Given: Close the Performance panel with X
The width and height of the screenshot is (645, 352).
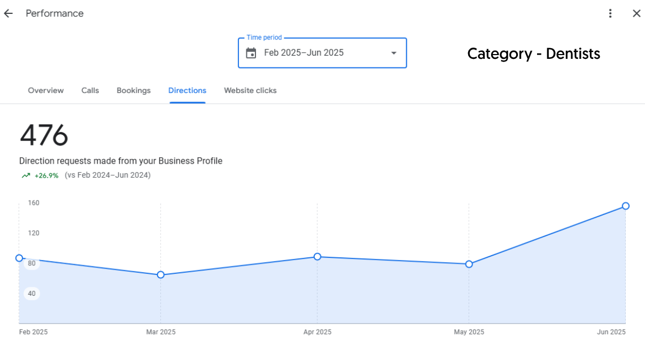Looking at the screenshot, I should pyautogui.click(x=636, y=13).
